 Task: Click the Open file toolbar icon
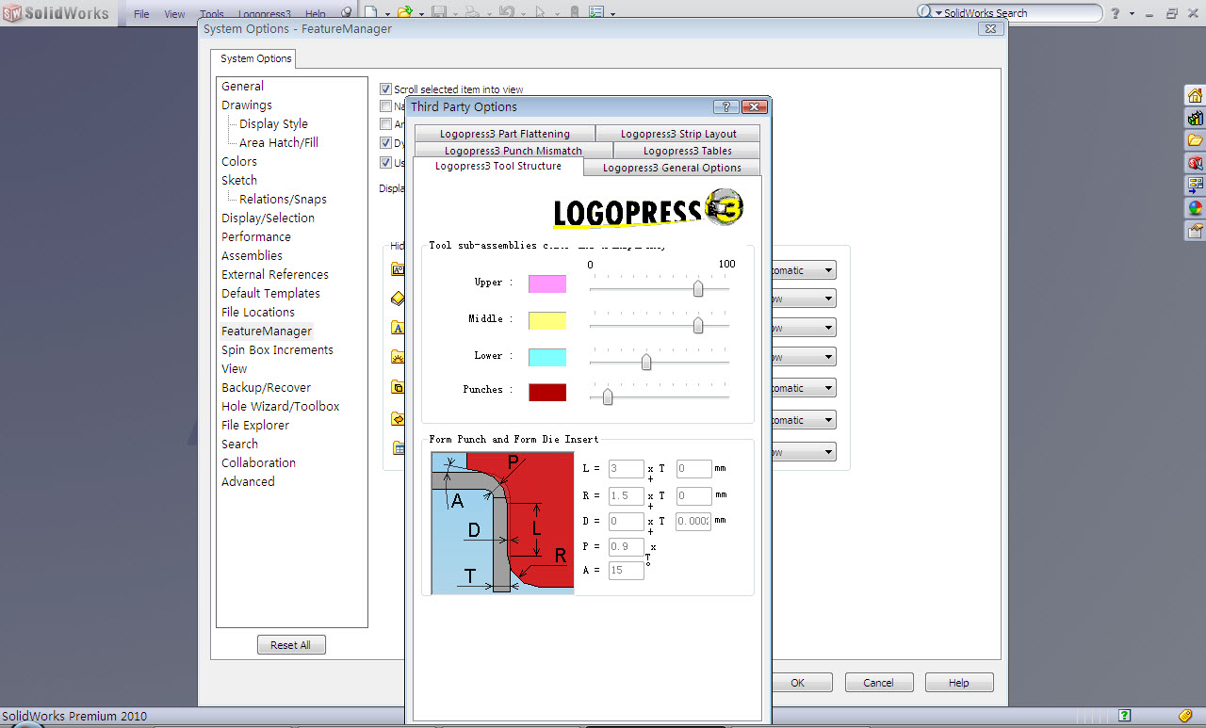[404, 13]
